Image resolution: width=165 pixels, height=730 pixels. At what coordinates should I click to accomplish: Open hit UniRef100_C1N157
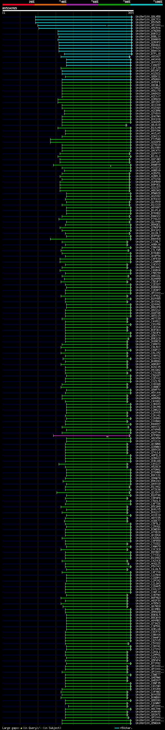[148, 65]
